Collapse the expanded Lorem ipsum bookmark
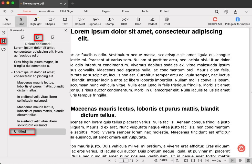 point(12,72)
